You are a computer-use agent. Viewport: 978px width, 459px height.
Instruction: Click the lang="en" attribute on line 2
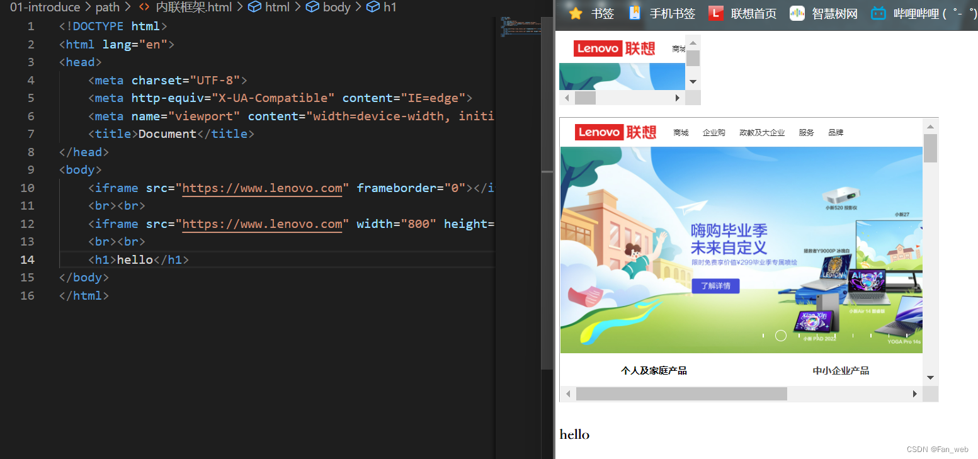tap(135, 44)
